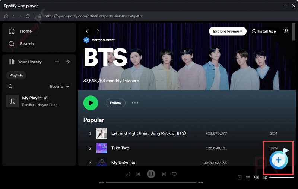Click the Spotify URL address field
298x189 pixels.
(93, 16)
